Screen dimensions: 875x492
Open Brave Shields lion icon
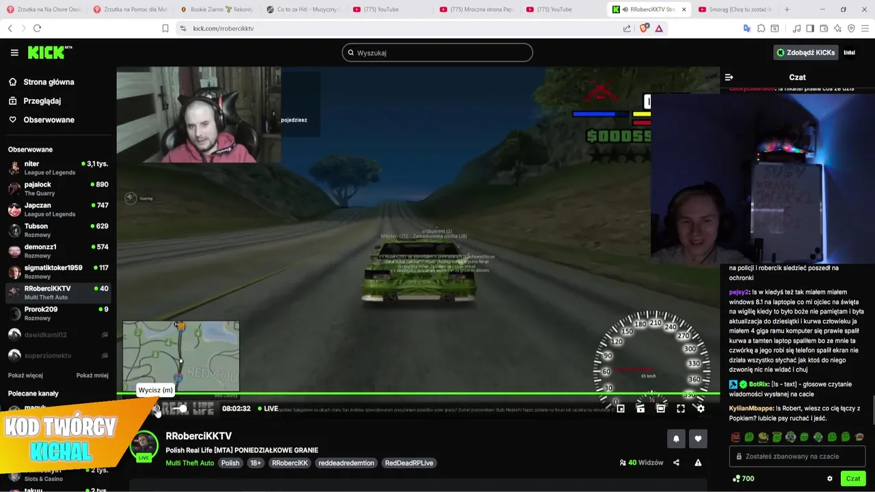tap(643, 28)
